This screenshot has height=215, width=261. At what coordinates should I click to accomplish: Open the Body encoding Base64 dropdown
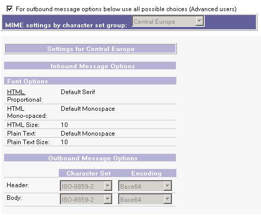[x=145, y=199]
